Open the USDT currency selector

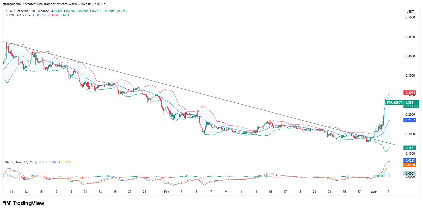410,11
